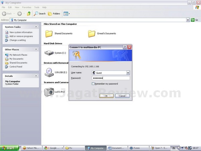Expand the User name dropdown

tap(128, 73)
